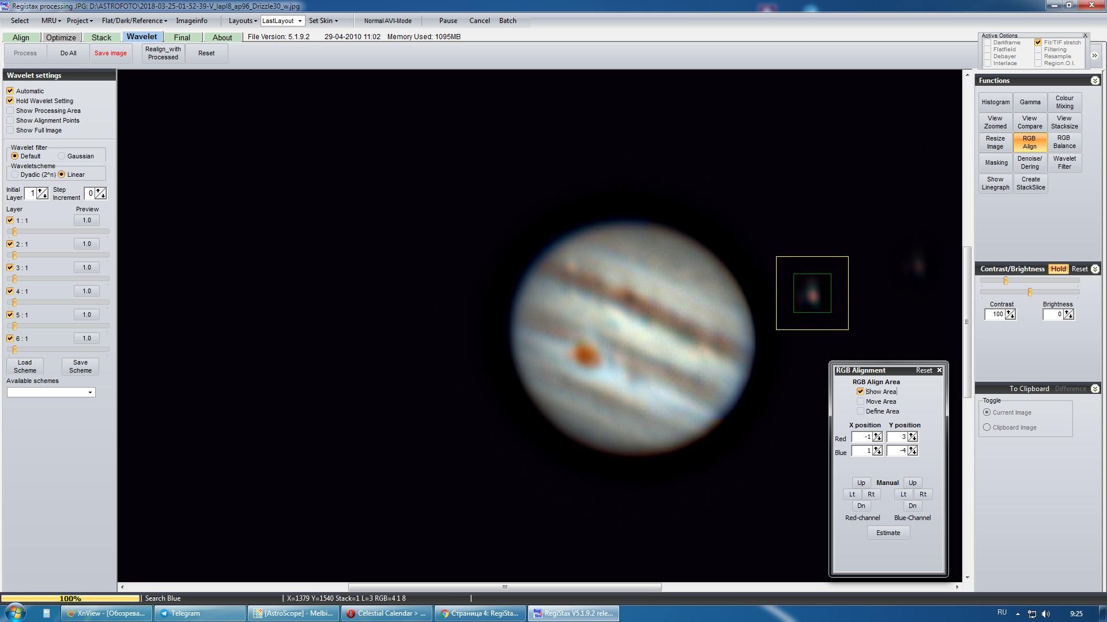The width and height of the screenshot is (1107, 622).
Task: Collapse the Contrast/Brightness panel chevron
Action: [x=1095, y=269]
